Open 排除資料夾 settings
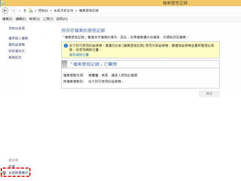Viewport: 241px width, 181px height. 17,51
